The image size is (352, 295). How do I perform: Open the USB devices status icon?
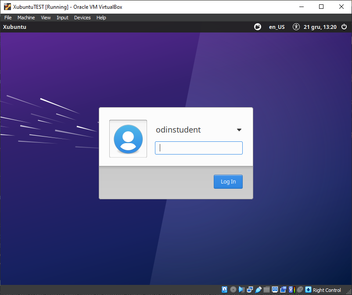coord(259,290)
